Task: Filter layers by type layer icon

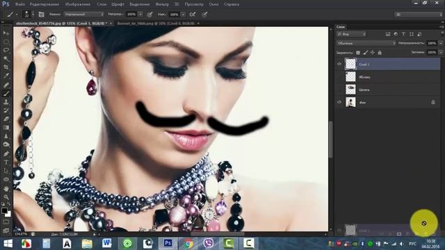Action: coord(403,34)
